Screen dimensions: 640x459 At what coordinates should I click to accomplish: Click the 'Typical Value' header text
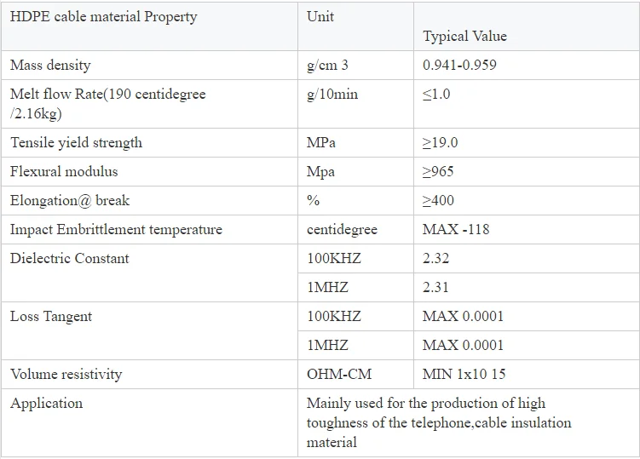pyautogui.click(x=464, y=36)
